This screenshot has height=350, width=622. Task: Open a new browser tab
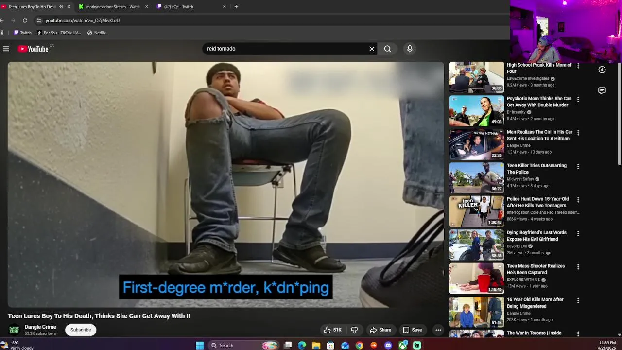coord(236,7)
